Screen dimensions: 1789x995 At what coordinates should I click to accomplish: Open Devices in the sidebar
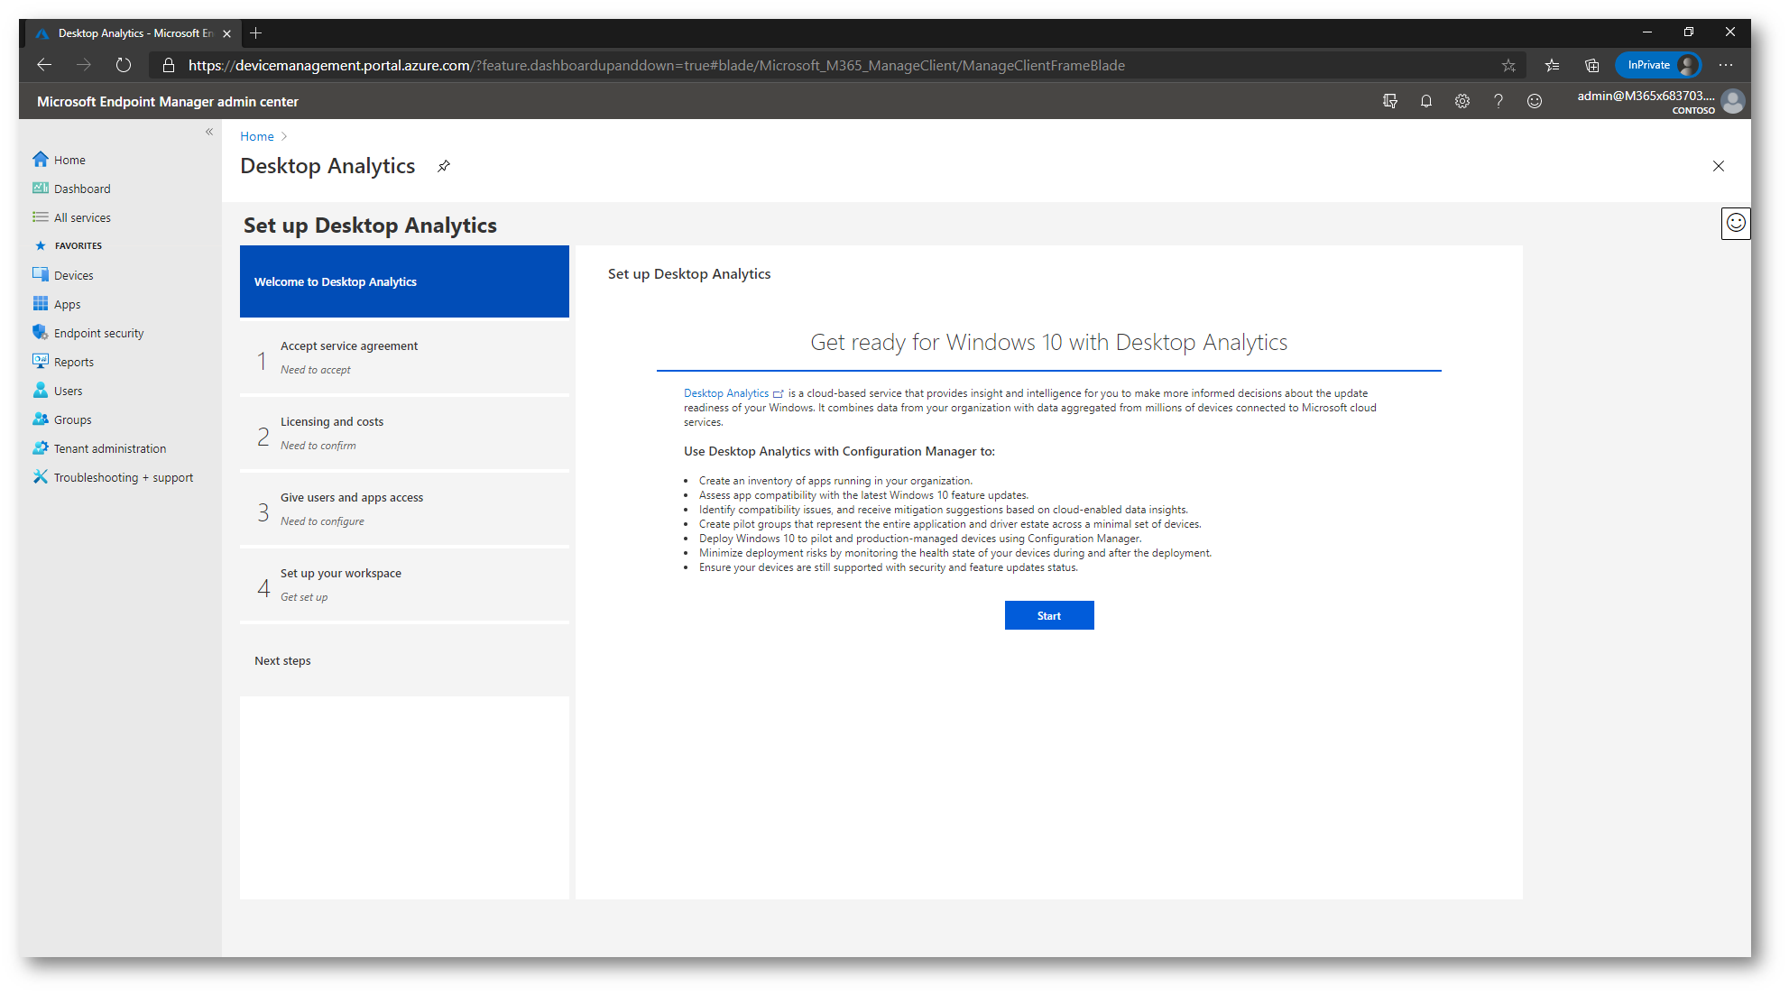[x=73, y=275]
